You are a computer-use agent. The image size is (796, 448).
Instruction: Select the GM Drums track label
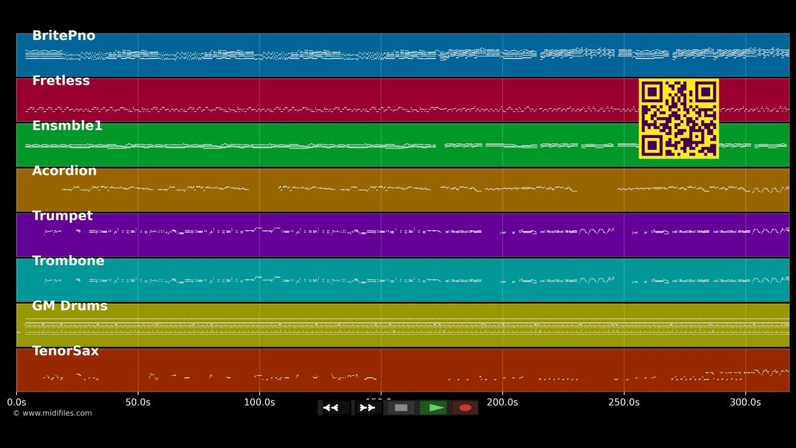pos(70,306)
